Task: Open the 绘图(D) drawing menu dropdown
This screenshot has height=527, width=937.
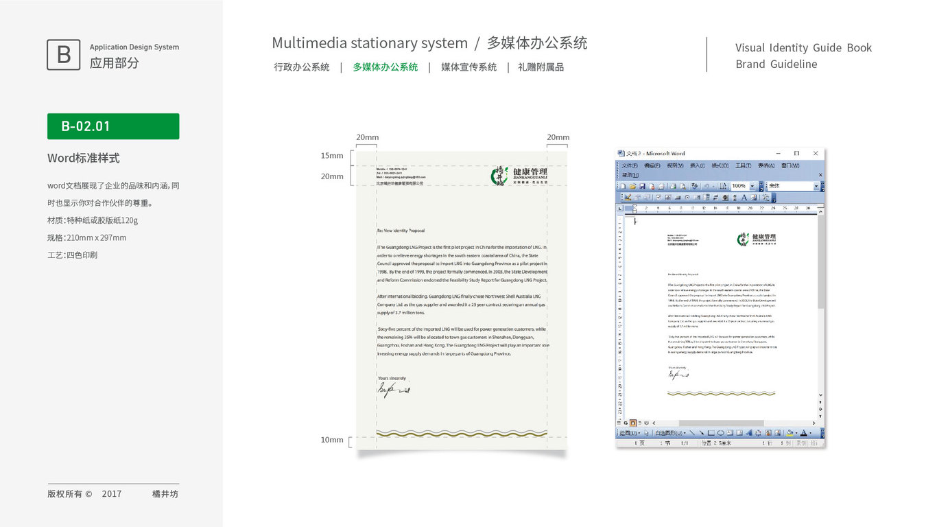Action: tap(630, 433)
